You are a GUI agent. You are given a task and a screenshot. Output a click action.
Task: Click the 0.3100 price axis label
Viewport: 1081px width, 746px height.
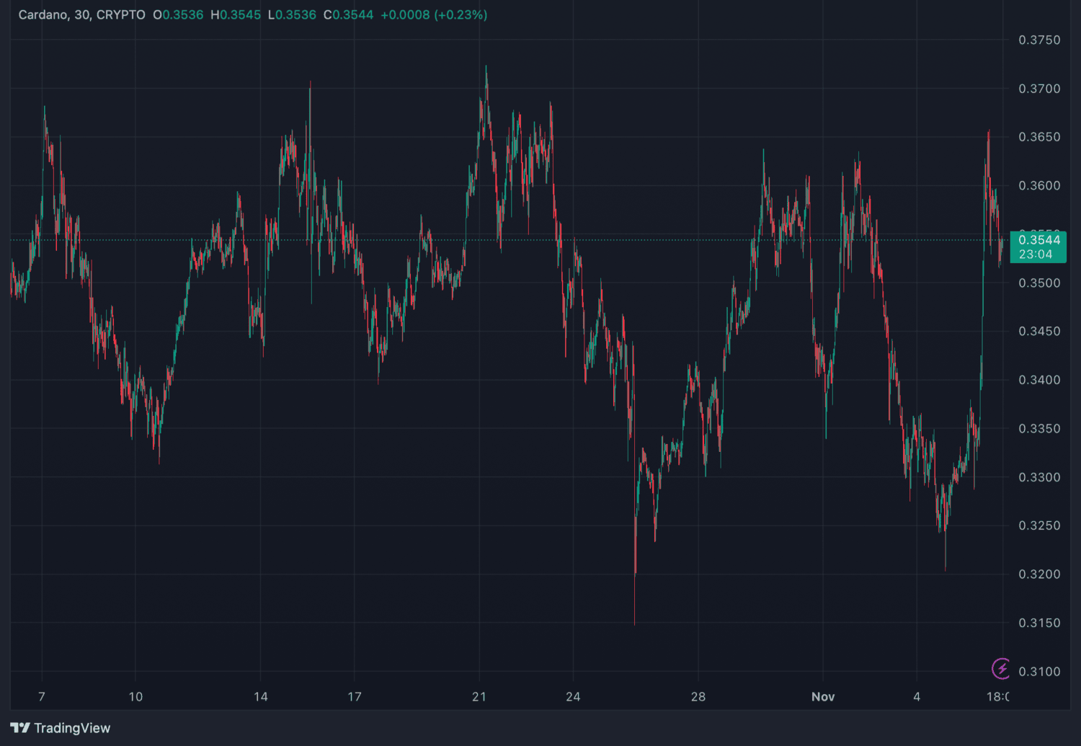coord(1039,672)
